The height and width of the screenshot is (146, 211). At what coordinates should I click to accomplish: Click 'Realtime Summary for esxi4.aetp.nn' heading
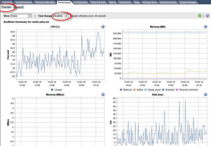click(26, 22)
